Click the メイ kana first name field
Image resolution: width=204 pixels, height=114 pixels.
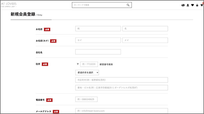pos(145,40)
